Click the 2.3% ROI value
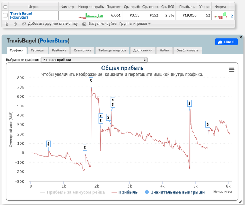This screenshot has width=245, height=205. coord(169,15)
